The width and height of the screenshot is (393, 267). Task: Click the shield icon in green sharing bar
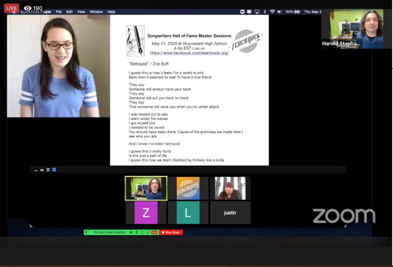[x=148, y=233]
